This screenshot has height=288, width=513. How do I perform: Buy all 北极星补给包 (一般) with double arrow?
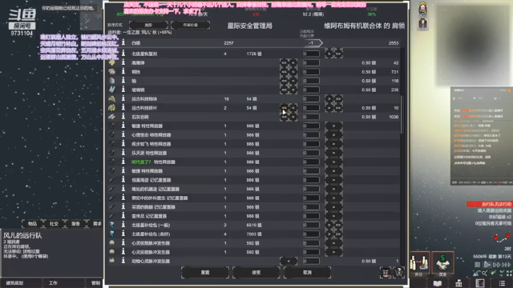tap(338, 225)
